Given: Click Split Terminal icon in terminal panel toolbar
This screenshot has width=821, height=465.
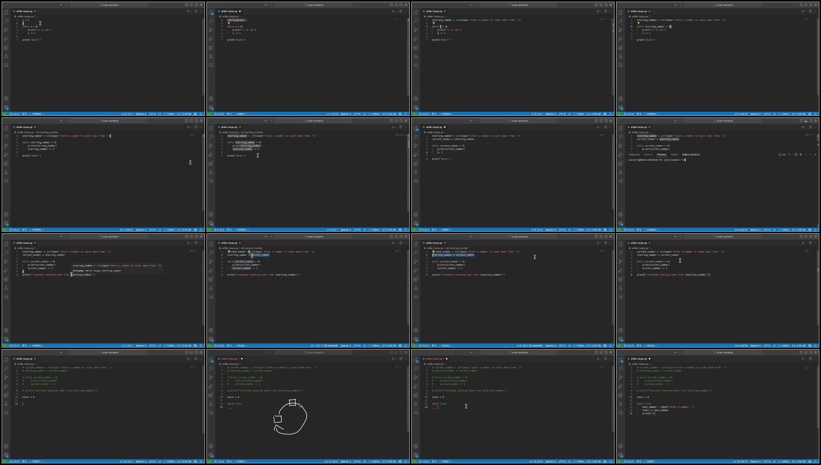Looking at the screenshot, I should (x=796, y=154).
